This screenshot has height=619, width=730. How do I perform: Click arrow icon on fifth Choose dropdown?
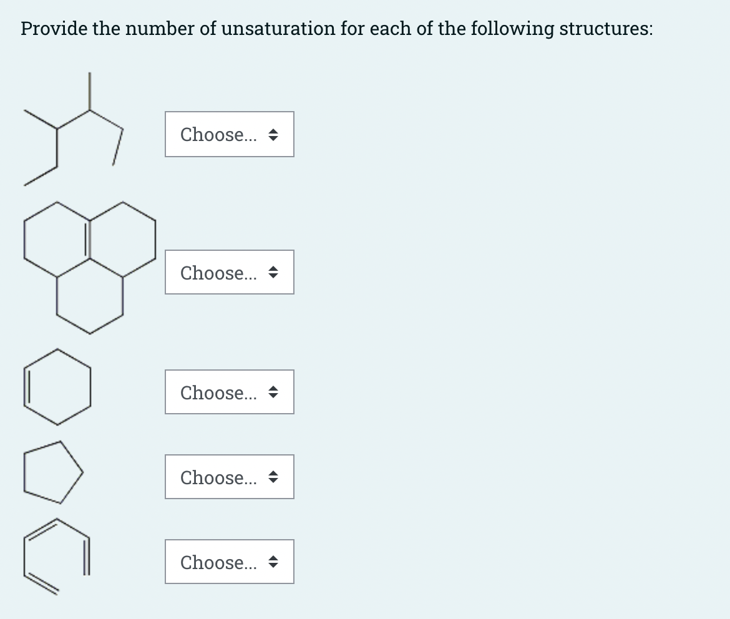click(273, 562)
